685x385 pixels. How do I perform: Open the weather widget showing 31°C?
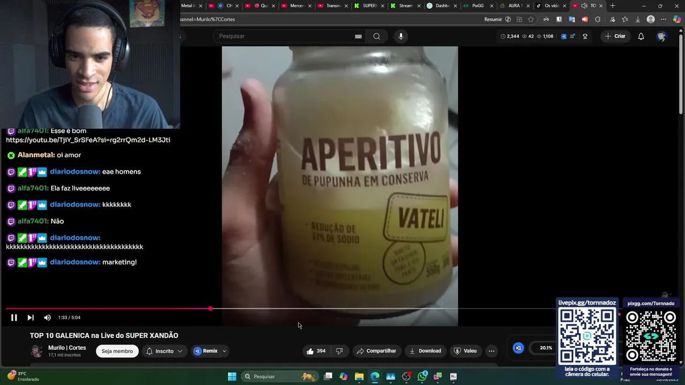[x=24, y=376]
